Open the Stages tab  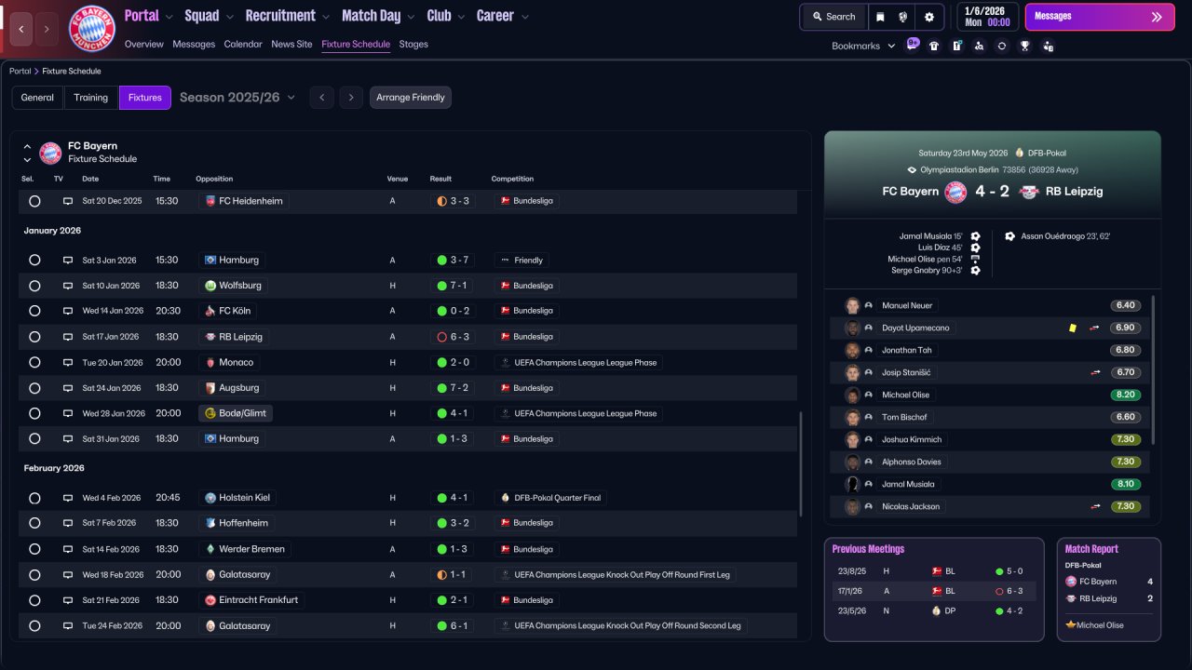tap(413, 45)
